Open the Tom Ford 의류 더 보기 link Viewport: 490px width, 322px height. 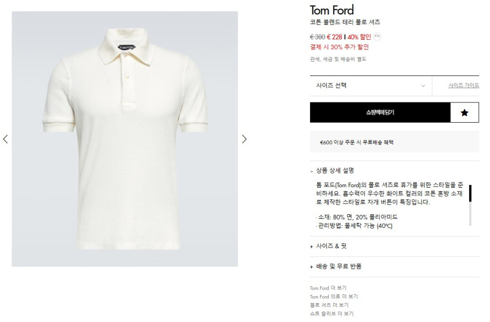click(x=333, y=296)
